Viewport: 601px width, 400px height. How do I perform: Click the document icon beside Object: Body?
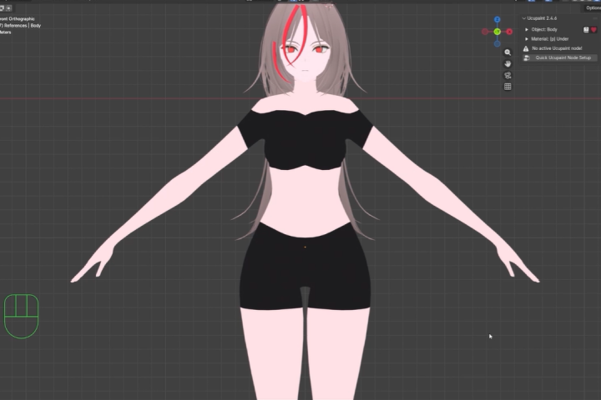pyautogui.click(x=586, y=29)
